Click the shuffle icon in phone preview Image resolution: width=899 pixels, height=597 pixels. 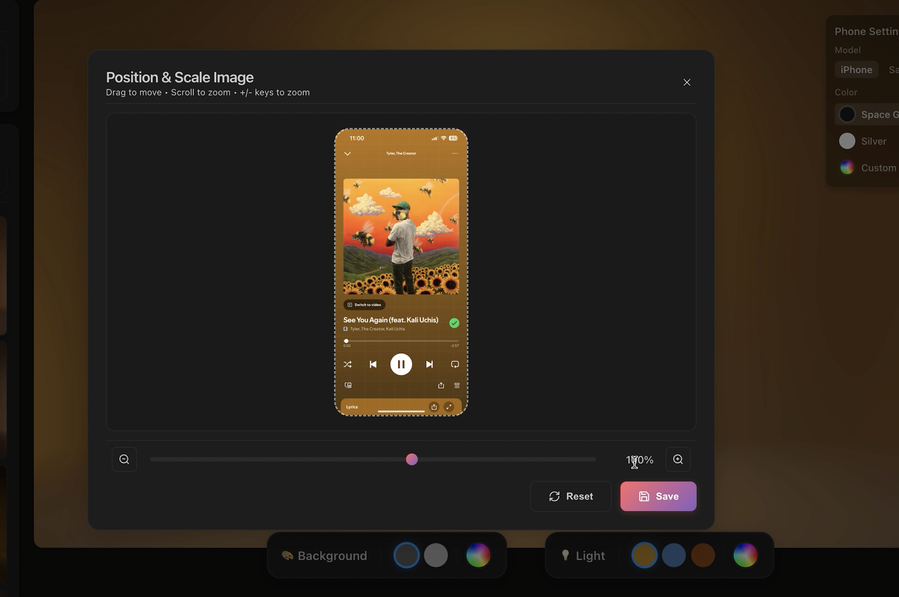(347, 364)
